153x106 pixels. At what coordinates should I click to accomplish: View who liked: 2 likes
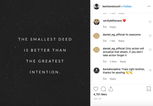(113, 61)
